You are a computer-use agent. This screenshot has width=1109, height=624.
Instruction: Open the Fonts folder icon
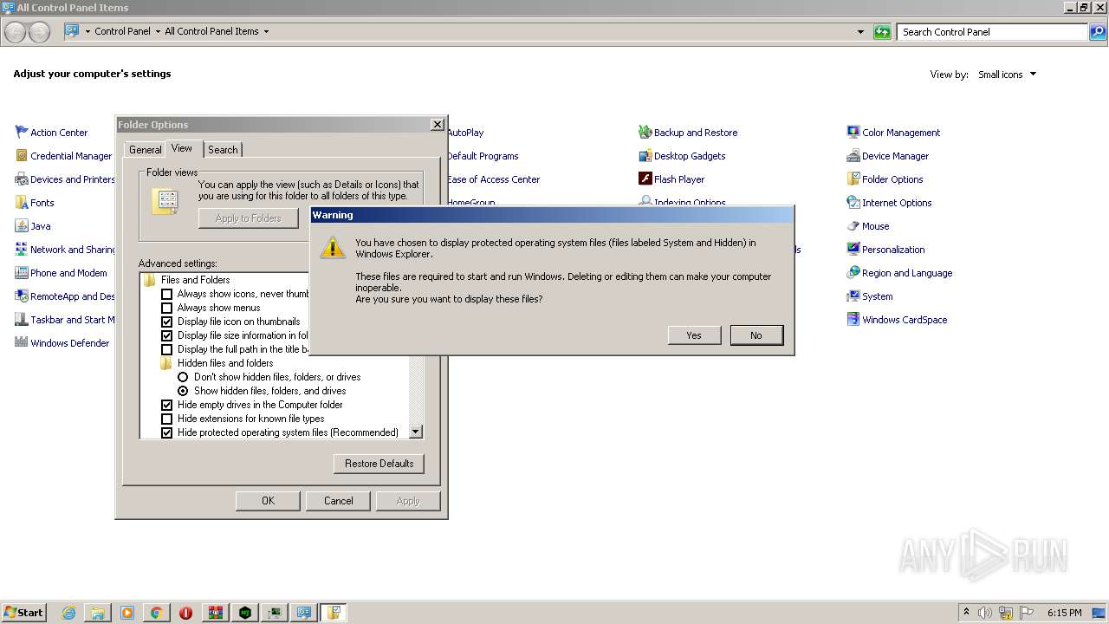pos(22,202)
